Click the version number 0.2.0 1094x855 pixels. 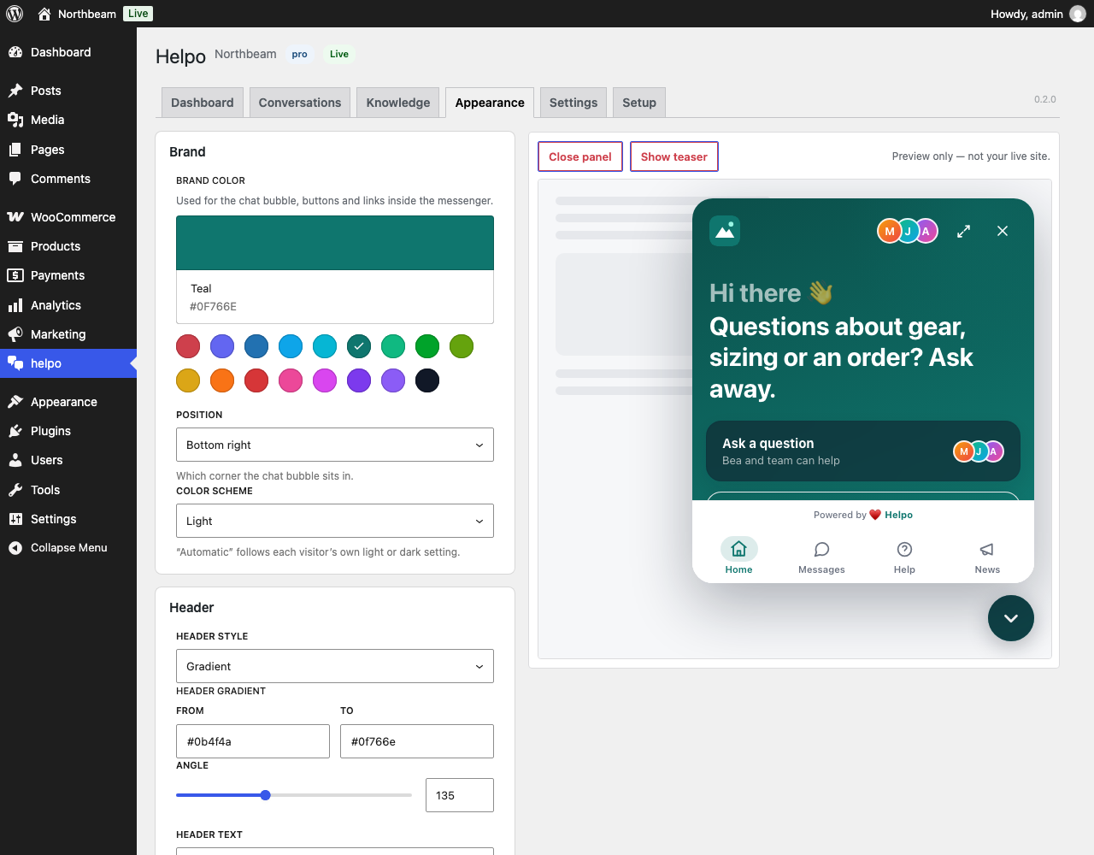pyautogui.click(x=1044, y=99)
